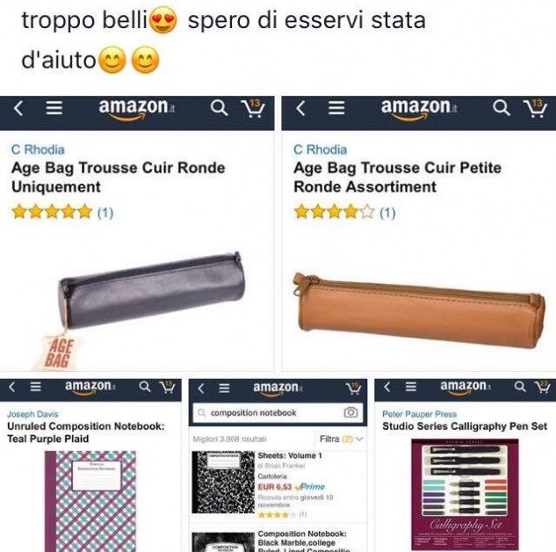556x552 pixels.
Task: Go back using arrow above Ronde Uniquement listing
Action: (x=18, y=108)
